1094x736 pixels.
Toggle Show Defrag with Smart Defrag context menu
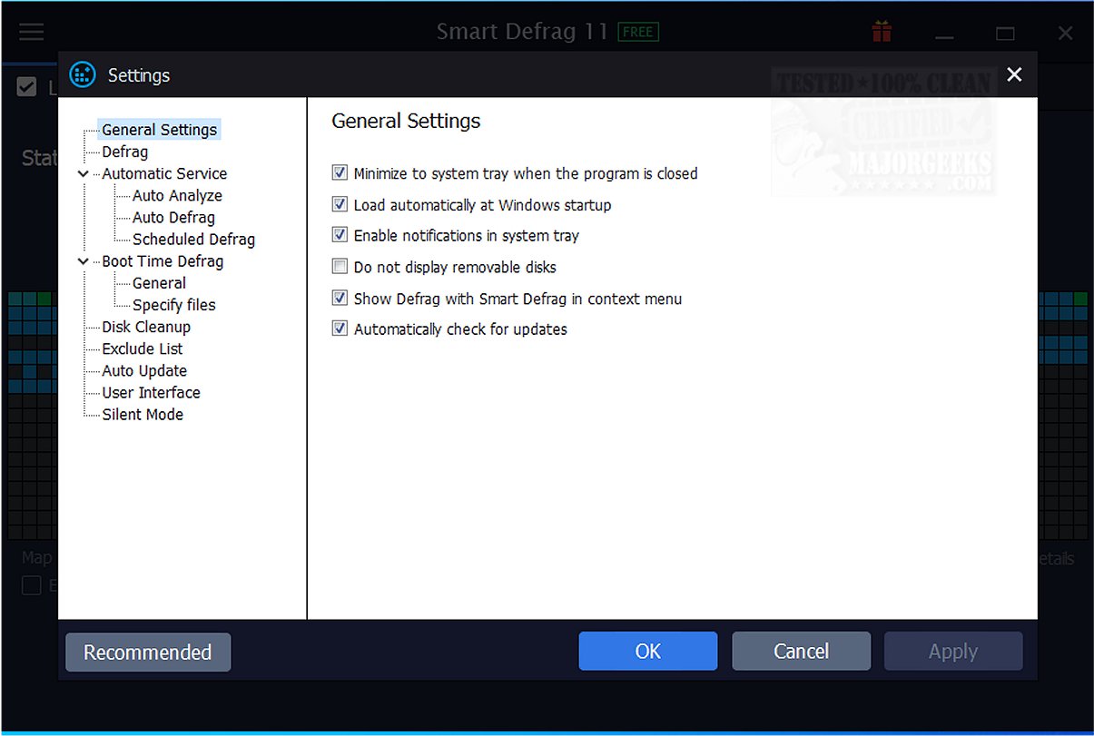point(340,298)
